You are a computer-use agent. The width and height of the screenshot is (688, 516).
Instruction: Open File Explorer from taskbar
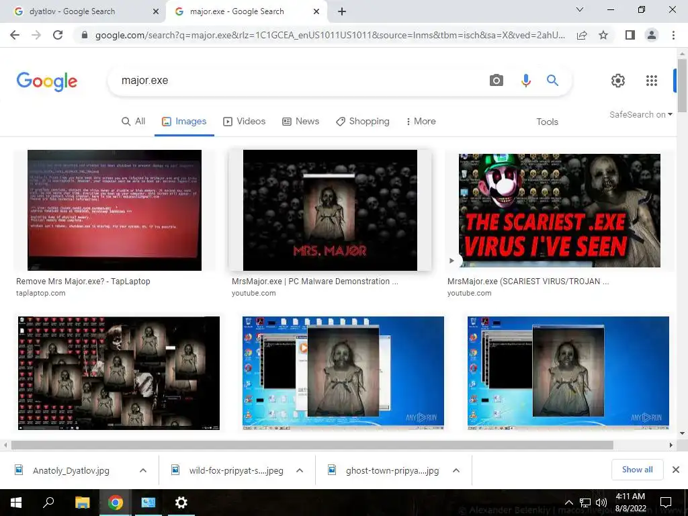pos(82,503)
